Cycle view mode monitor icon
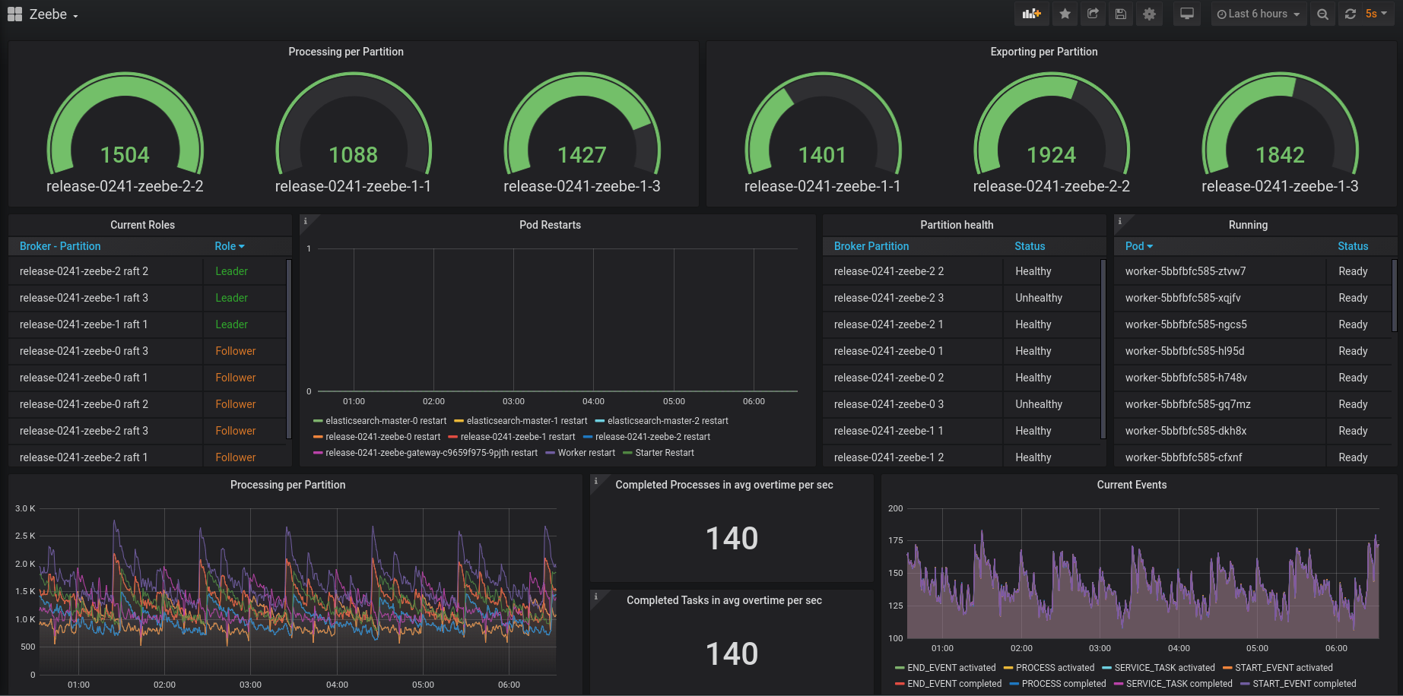The width and height of the screenshot is (1403, 696). point(1187,14)
